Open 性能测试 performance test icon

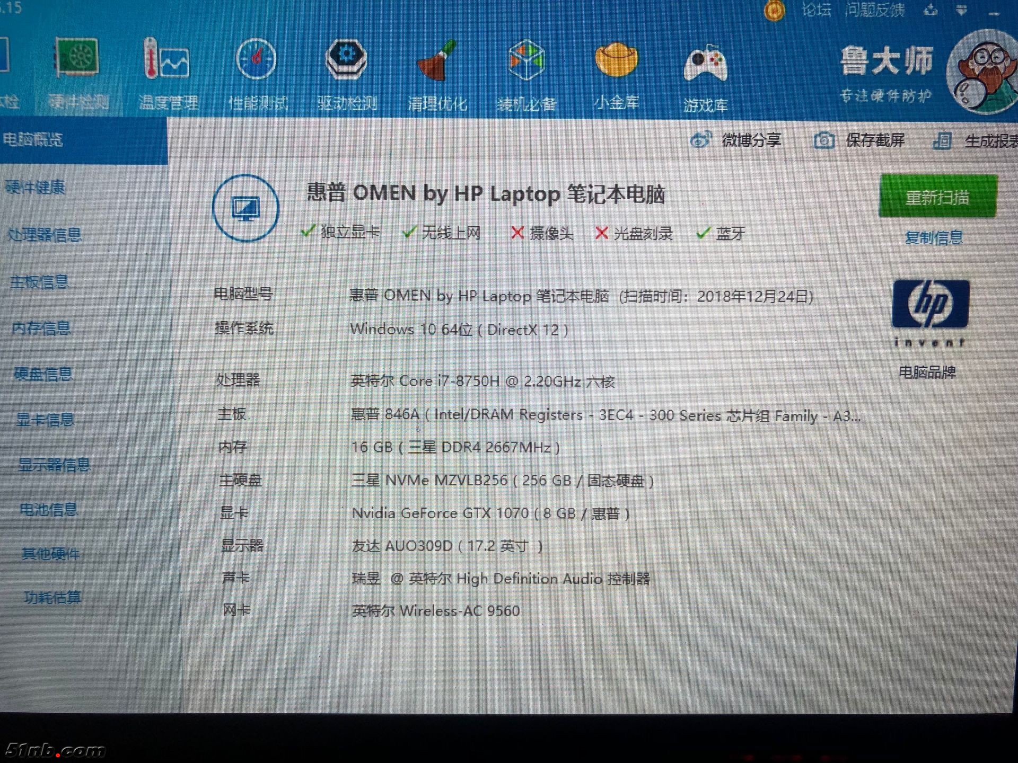(x=257, y=60)
